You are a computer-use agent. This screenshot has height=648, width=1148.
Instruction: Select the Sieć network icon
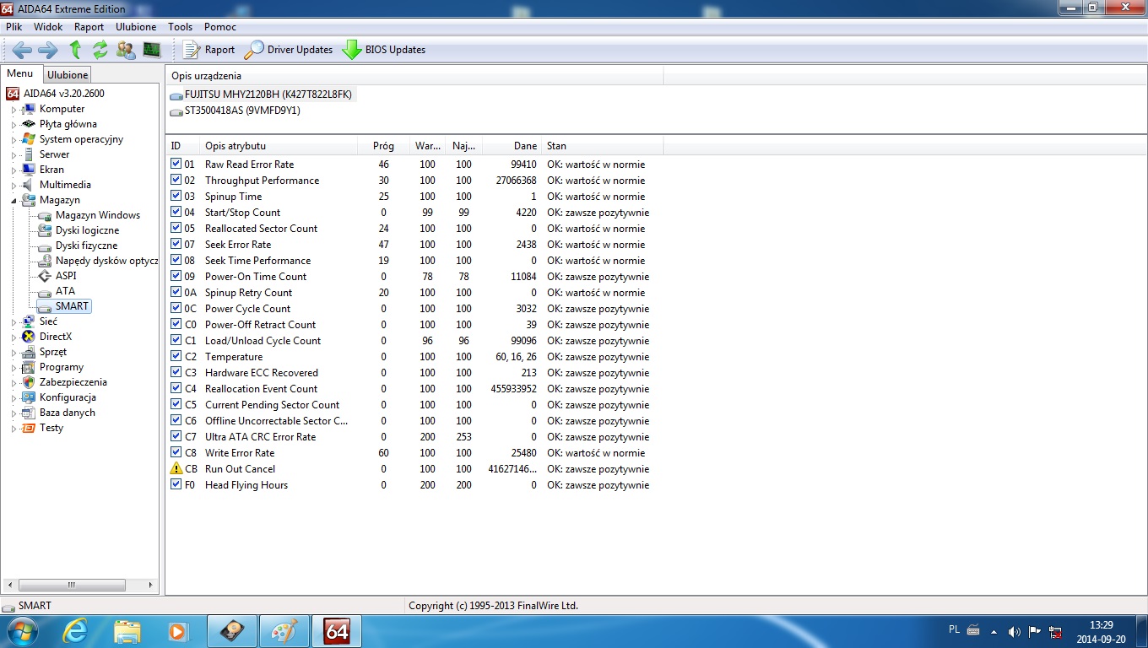coord(30,321)
